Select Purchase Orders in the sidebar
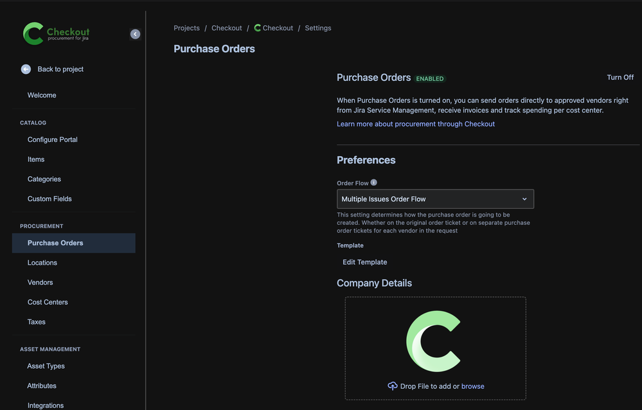The image size is (642, 410). click(74, 243)
